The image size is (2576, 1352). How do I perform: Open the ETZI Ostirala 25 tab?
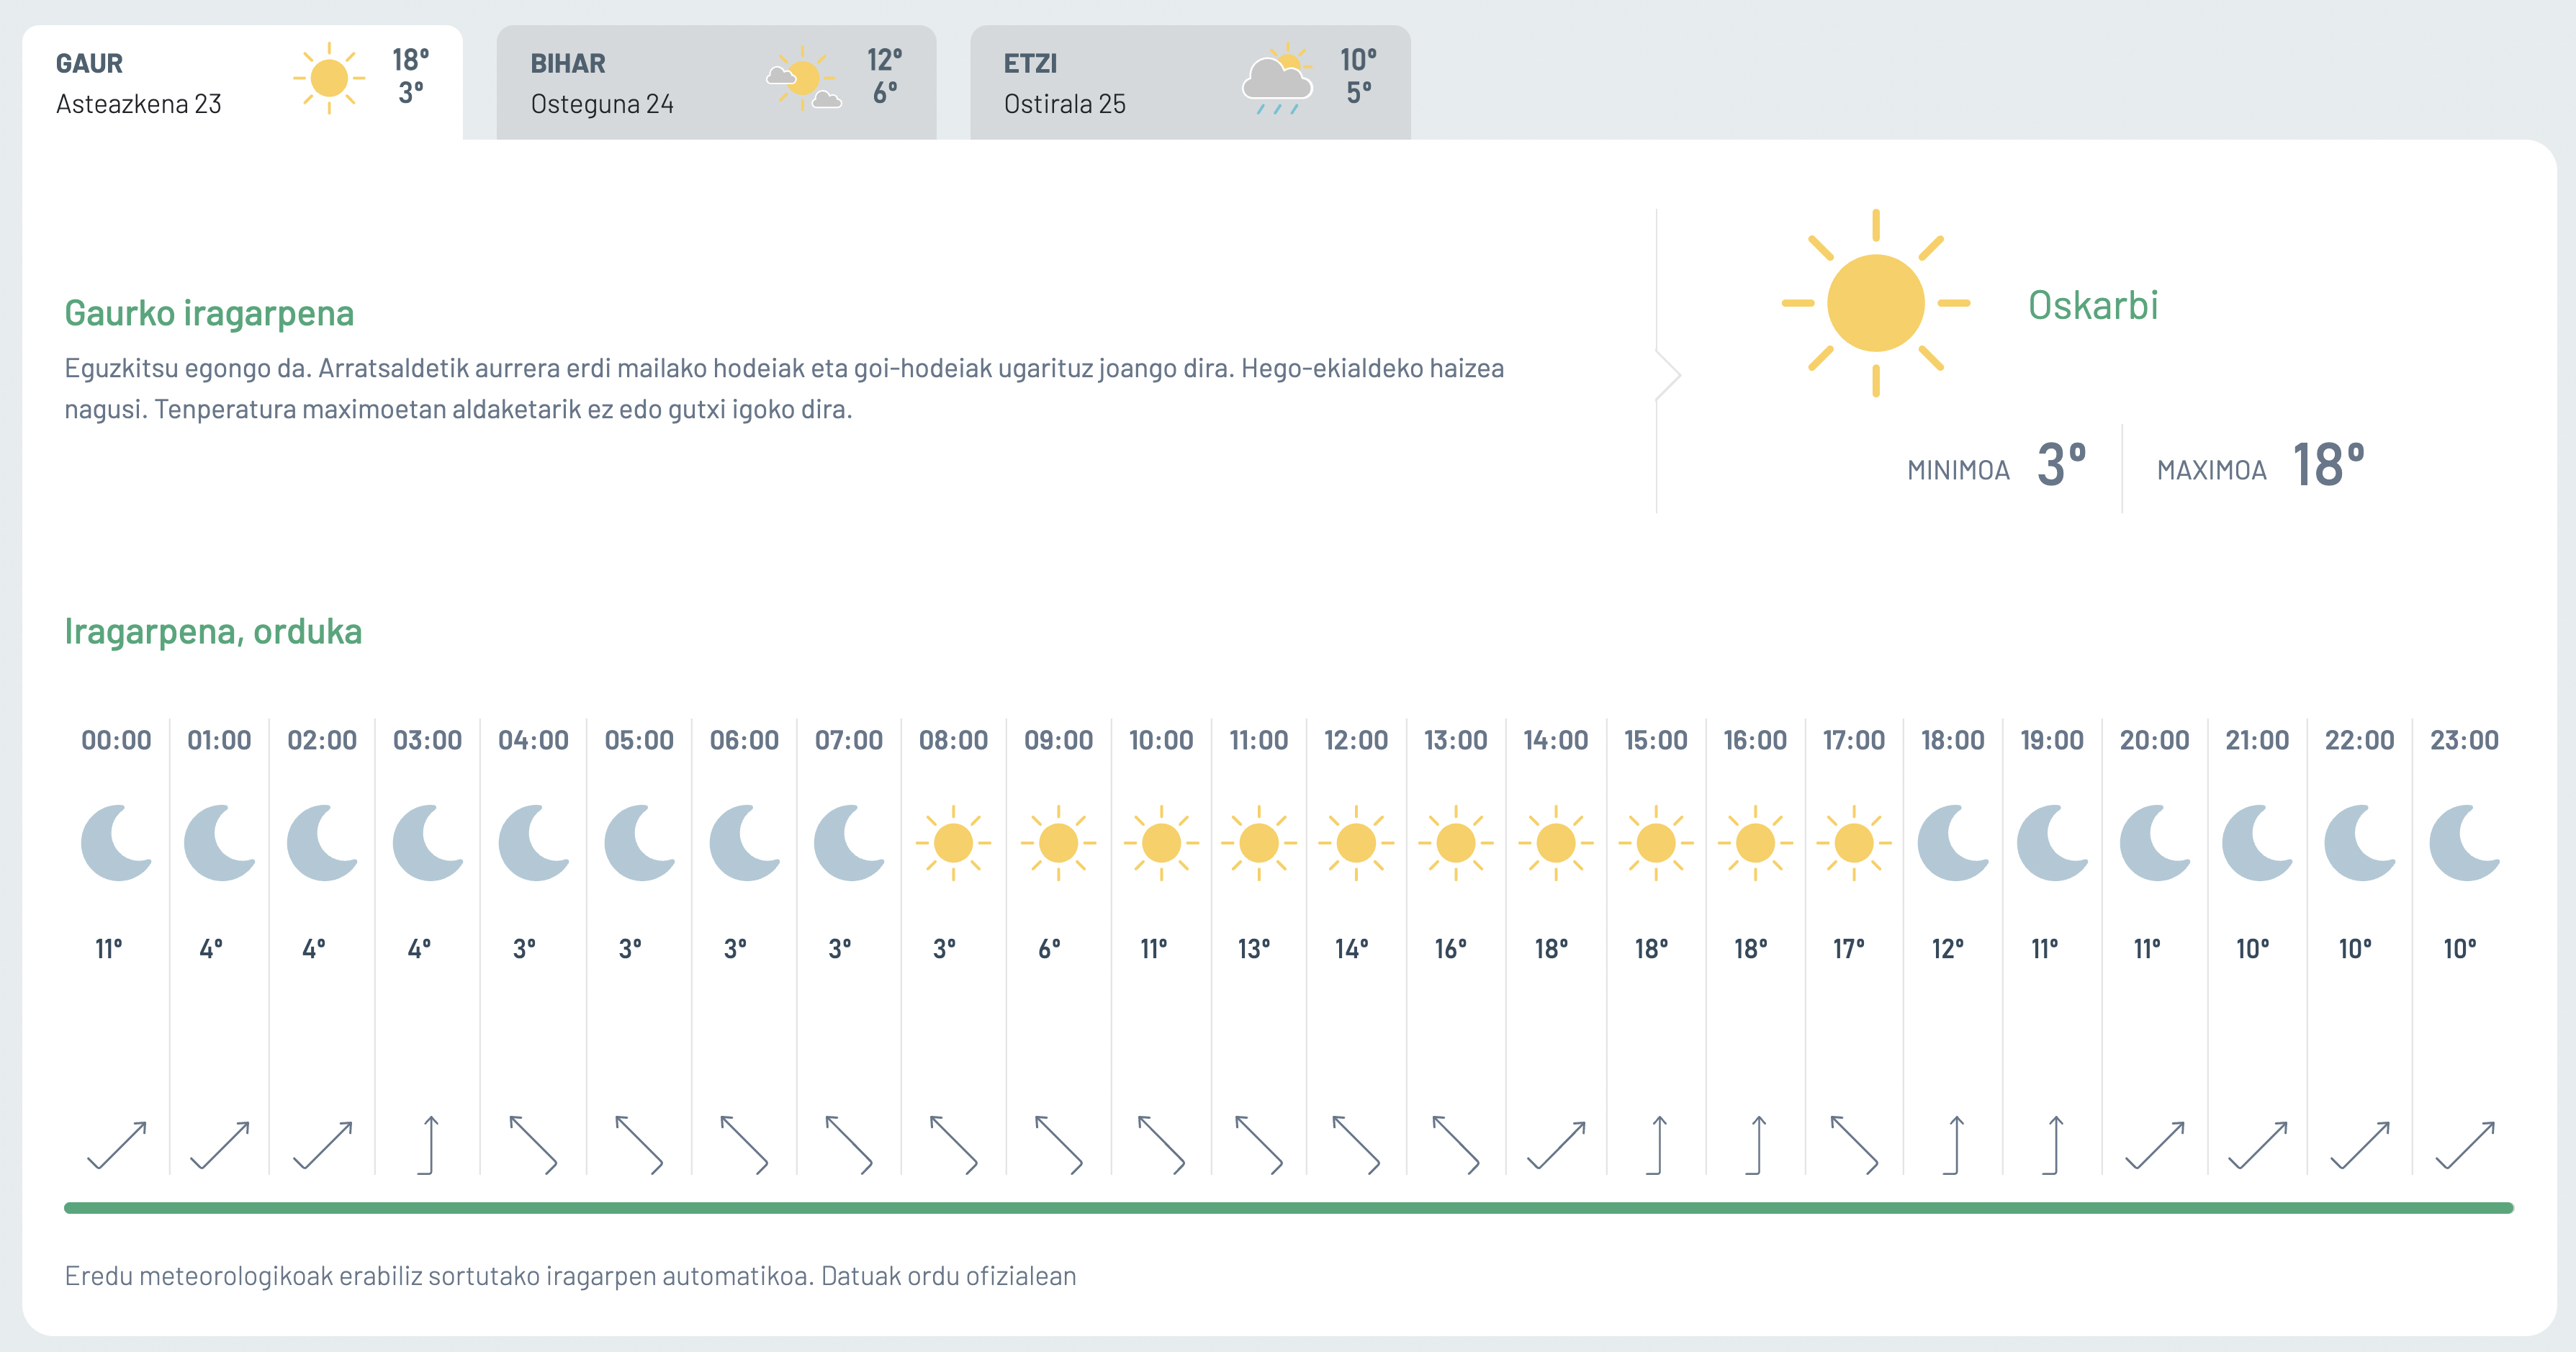(1189, 82)
